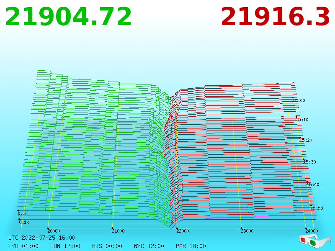Click the 21000 price axis label
This screenshot has height=251, width=335.
pyautogui.click(x=118, y=231)
